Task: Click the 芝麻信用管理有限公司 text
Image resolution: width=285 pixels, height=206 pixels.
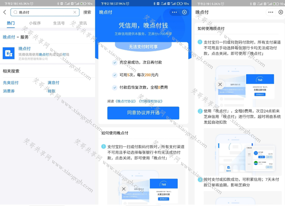Action: [33, 59]
